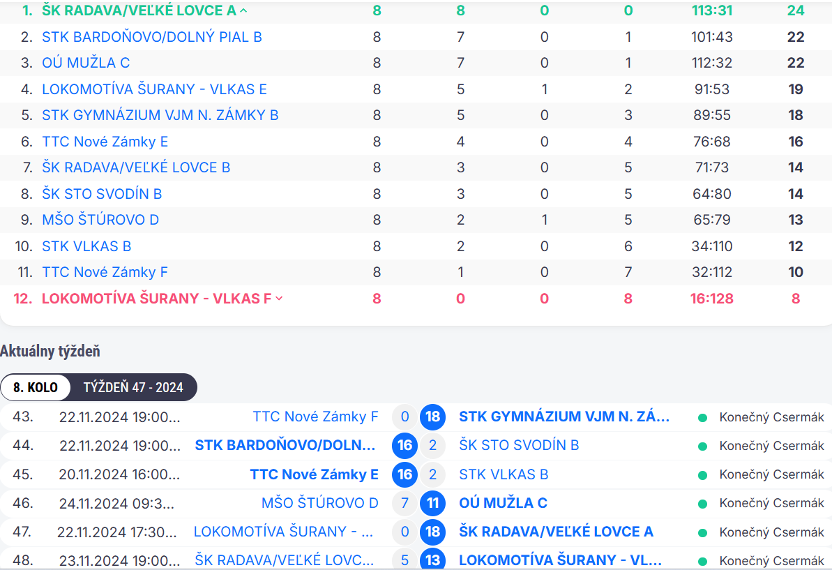Click score badge 13 in match 48

click(432, 560)
